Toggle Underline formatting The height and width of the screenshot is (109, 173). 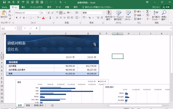24,18
